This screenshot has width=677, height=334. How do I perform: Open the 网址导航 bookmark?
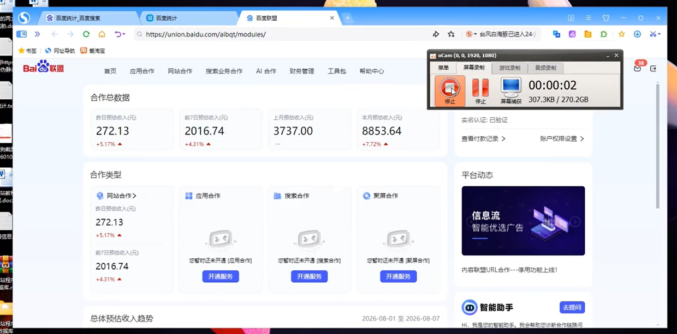point(60,51)
